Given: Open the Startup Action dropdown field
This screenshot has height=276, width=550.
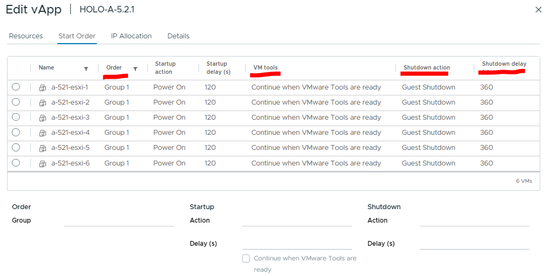Looking at the screenshot, I should (297, 220).
